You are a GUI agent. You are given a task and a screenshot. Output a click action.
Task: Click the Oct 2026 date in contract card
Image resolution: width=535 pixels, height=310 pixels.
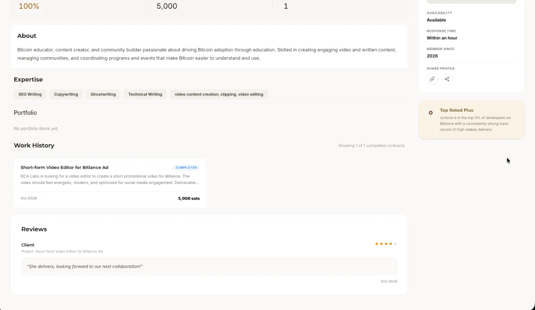click(29, 198)
